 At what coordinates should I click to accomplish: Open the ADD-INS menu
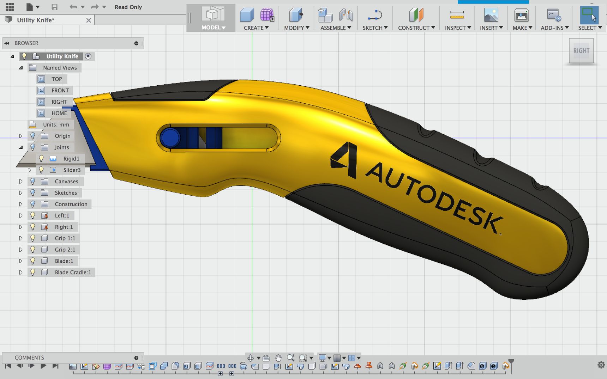tap(555, 28)
